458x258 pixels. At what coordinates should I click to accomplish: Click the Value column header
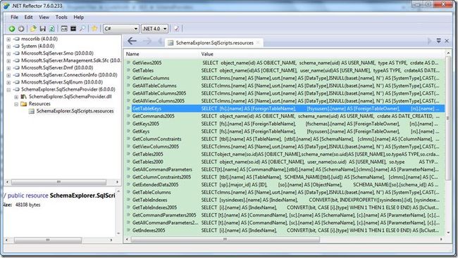pos(207,54)
